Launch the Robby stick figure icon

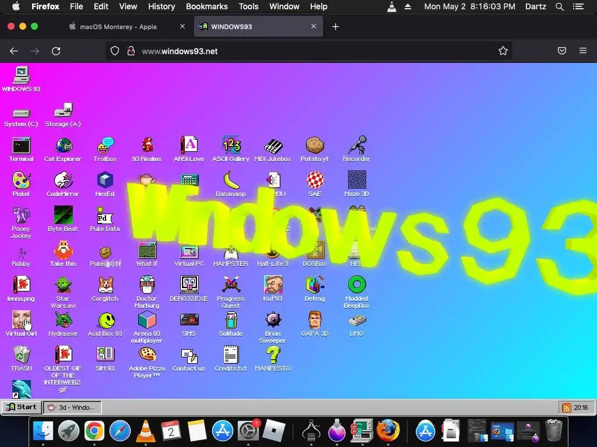[x=22, y=257]
